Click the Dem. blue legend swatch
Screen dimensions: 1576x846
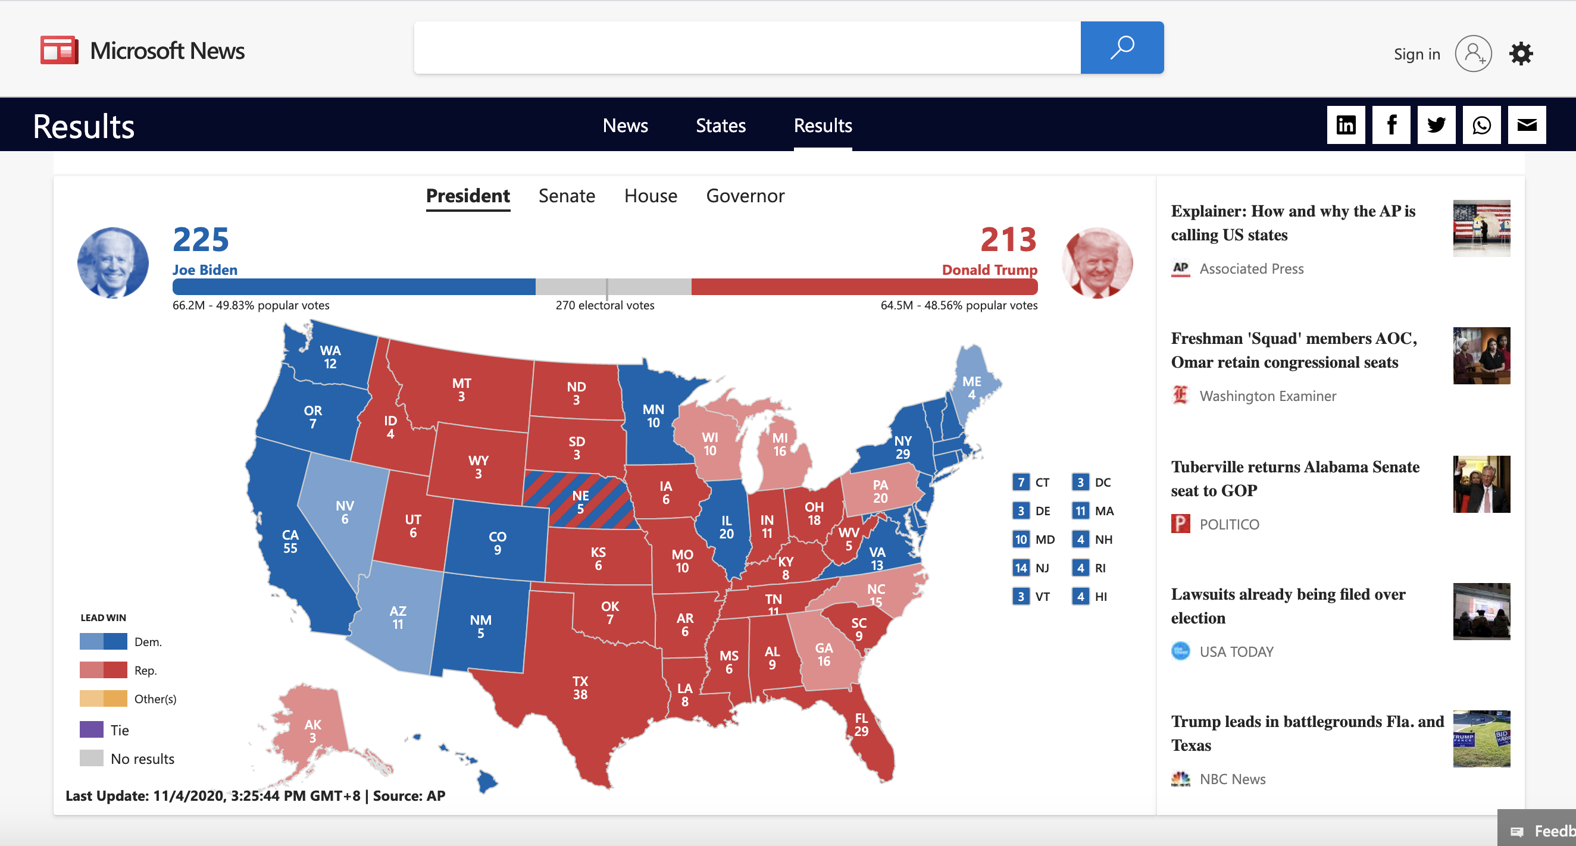tap(103, 641)
